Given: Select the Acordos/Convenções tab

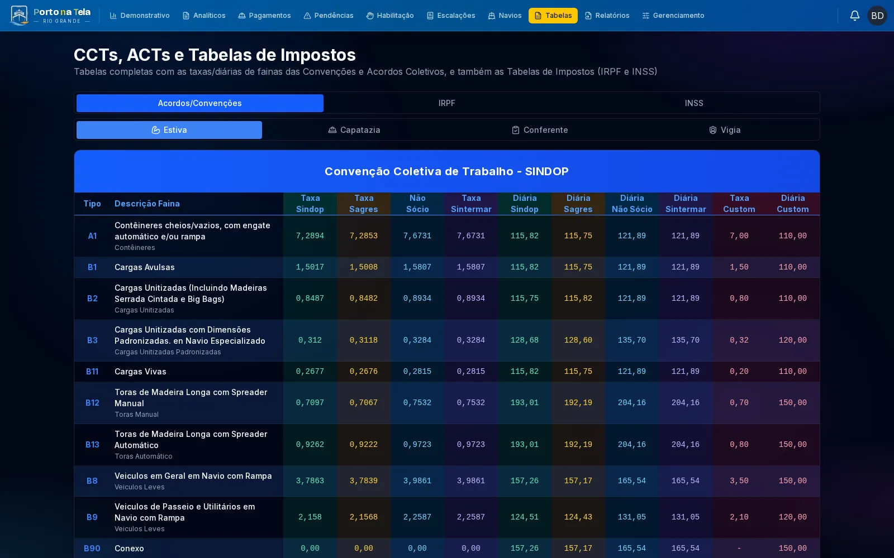Looking at the screenshot, I should click(x=200, y=103).
